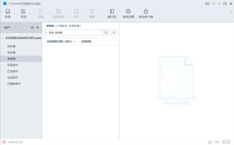Switch to vertical three-column layout icon
The image size is (234, 145).
click(x=229, y=142)
